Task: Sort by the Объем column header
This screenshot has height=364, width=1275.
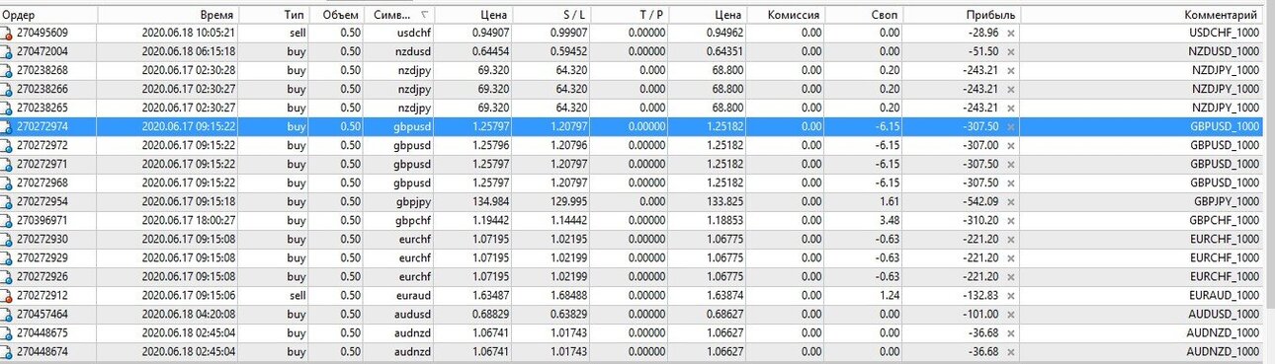Action: (336, 15)
